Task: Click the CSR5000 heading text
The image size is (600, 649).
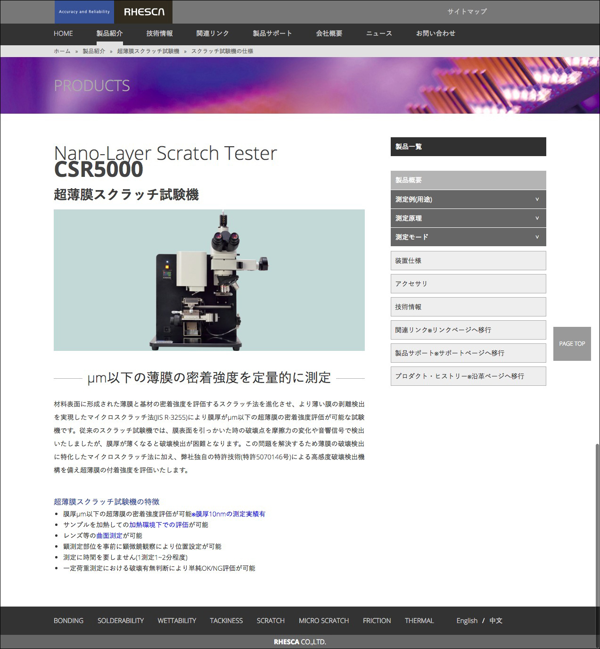Action: click(x=99, y=170)
